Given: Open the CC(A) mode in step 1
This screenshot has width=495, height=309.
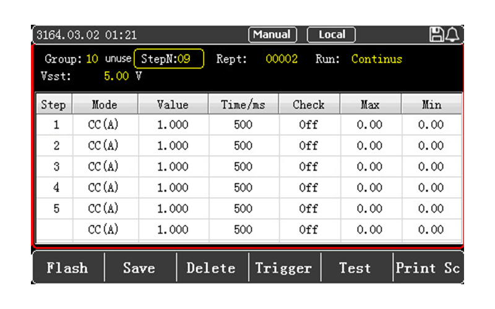Looking at the screenshot, I should click(103, 125).
